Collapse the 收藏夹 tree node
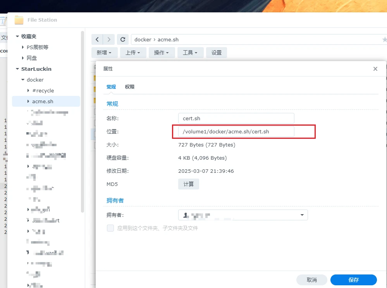This screenshot has width=387, height=288. coord(17,36)
